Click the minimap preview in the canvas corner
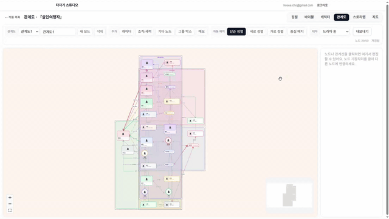The image size is (389, 219). (x=289, y=195)
